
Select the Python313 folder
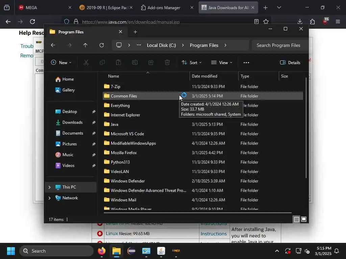click(x=203, y=162)
